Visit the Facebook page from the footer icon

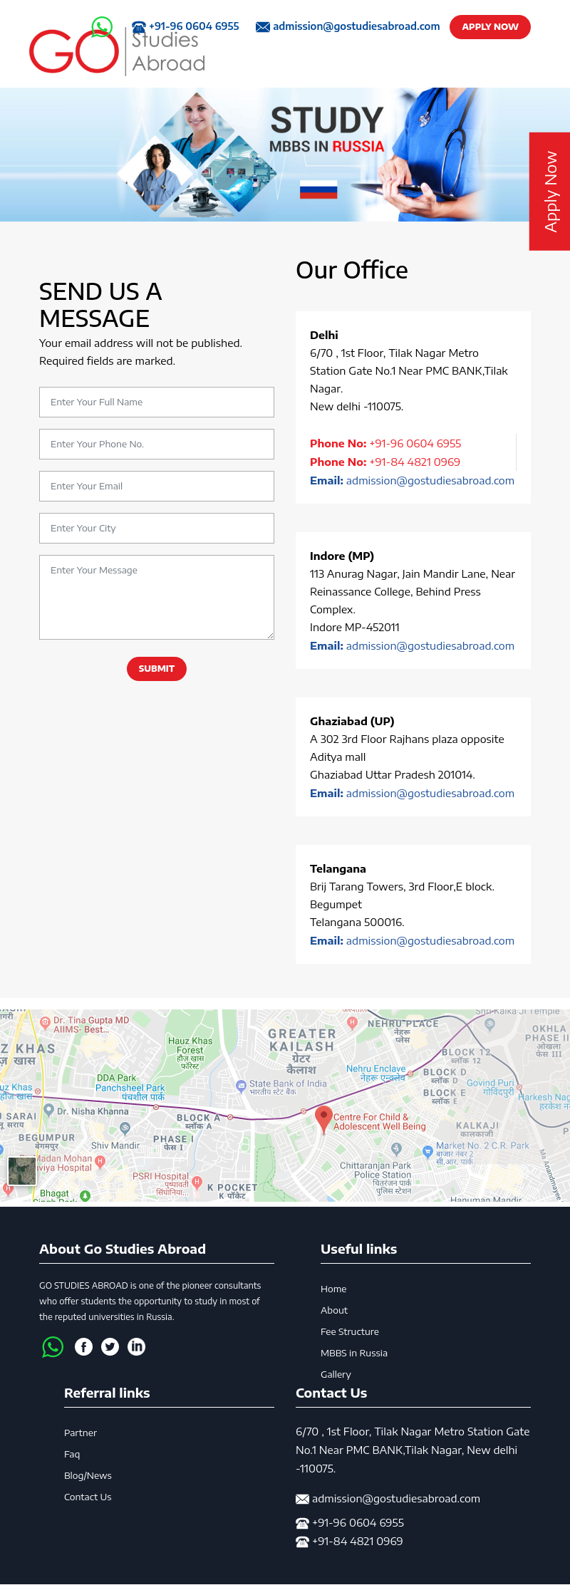(x=83, y=1346)
